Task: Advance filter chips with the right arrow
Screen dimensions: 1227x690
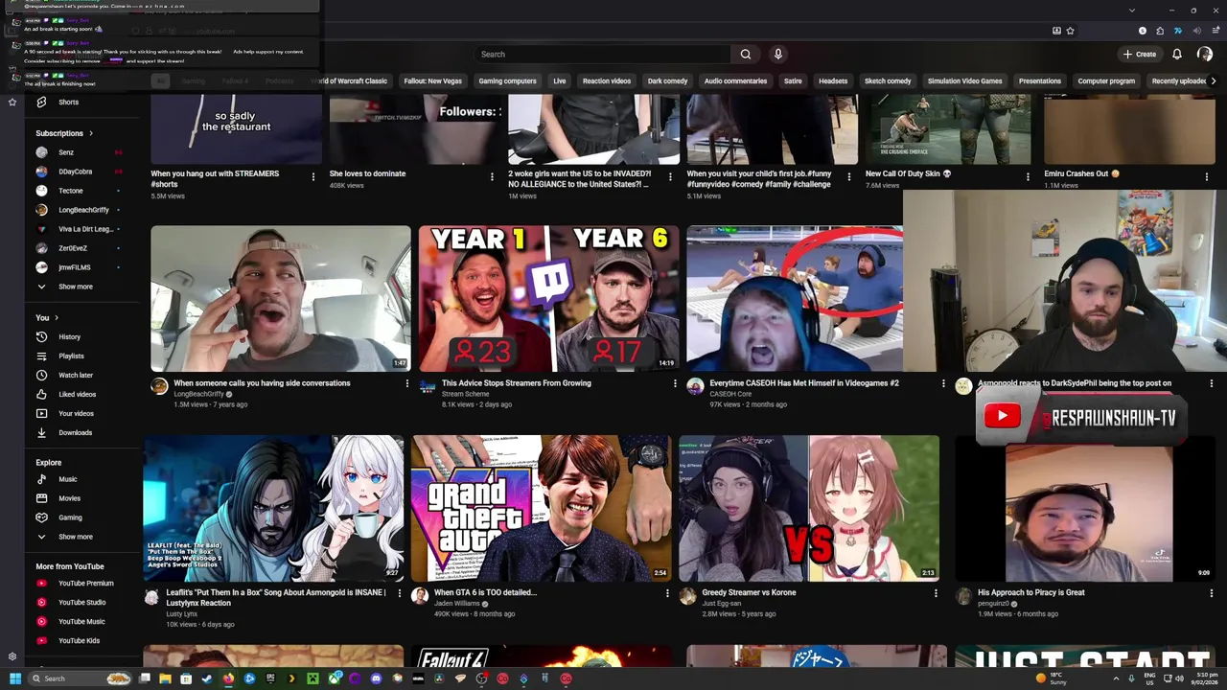Action: click(1214, 80)
